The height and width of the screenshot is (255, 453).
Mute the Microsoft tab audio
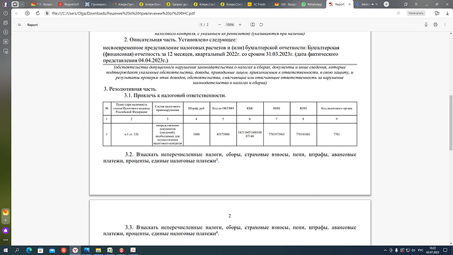coord(372,5)
